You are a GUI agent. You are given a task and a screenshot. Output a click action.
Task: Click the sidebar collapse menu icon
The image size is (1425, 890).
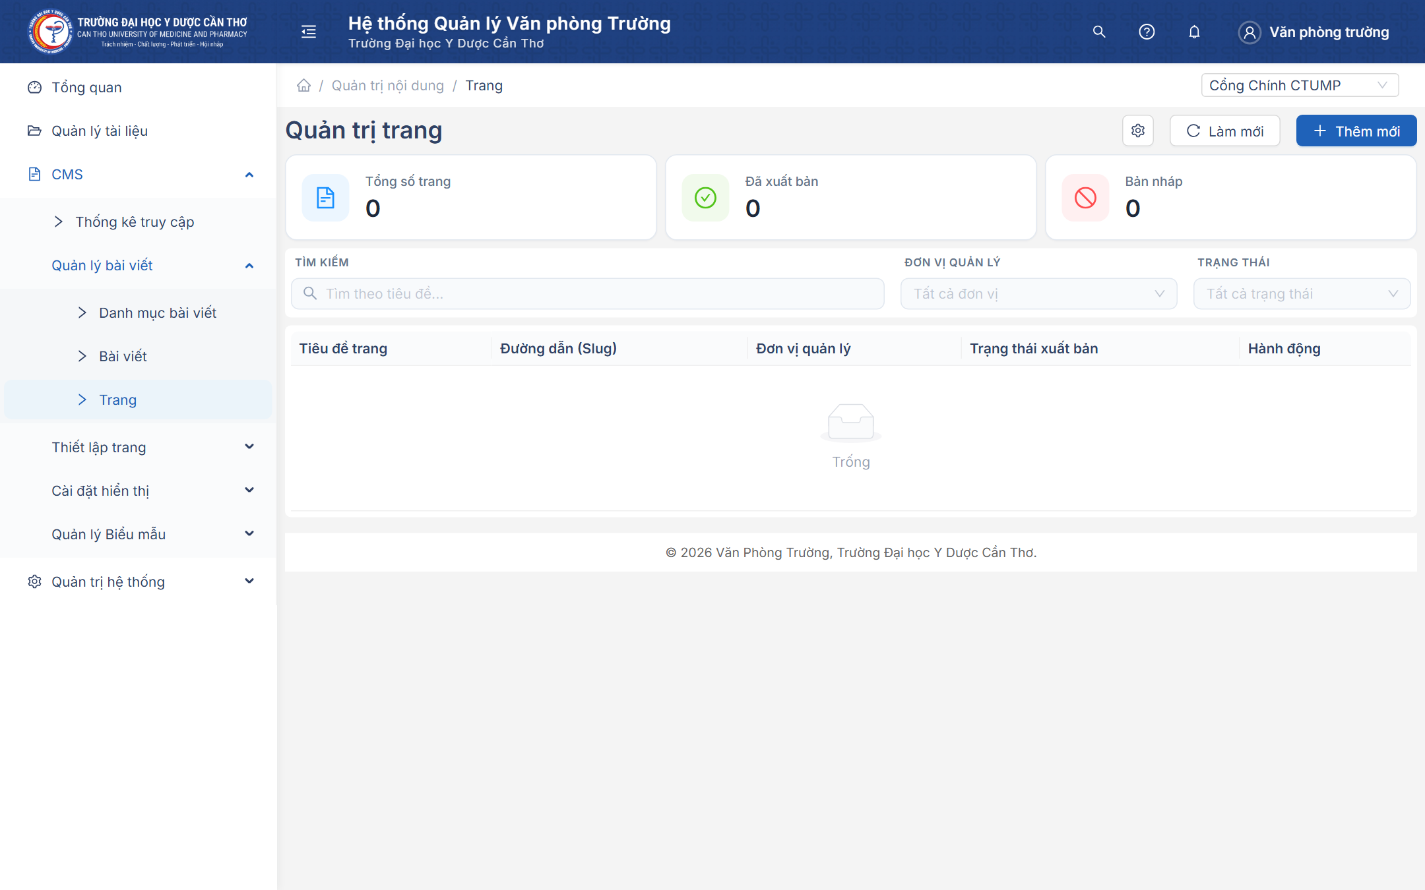click(x=308, y=32)
